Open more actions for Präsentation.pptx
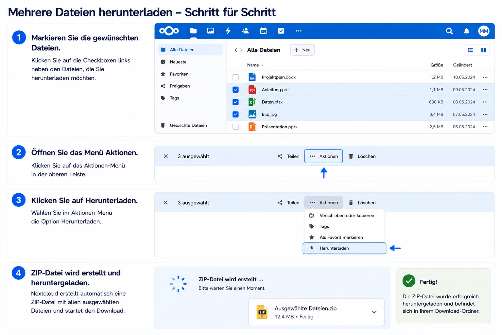Viewport: 502px width, 335px height. click(485, 127)
